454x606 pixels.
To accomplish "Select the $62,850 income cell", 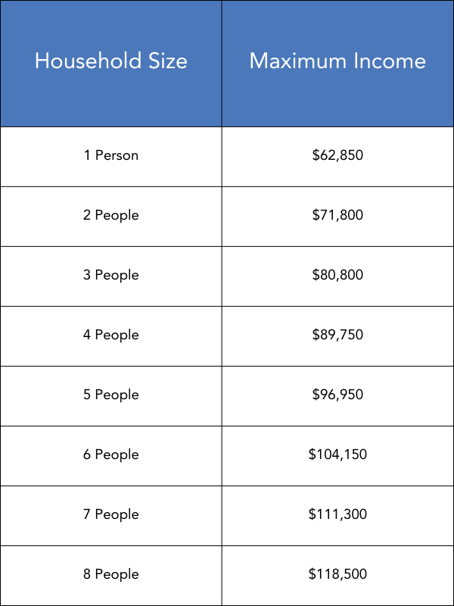I will tap(337, 157).
